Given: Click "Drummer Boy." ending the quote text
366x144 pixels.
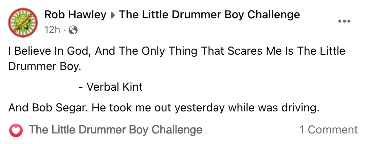Looking at the screenshot, I should click(x=45, y=66).
